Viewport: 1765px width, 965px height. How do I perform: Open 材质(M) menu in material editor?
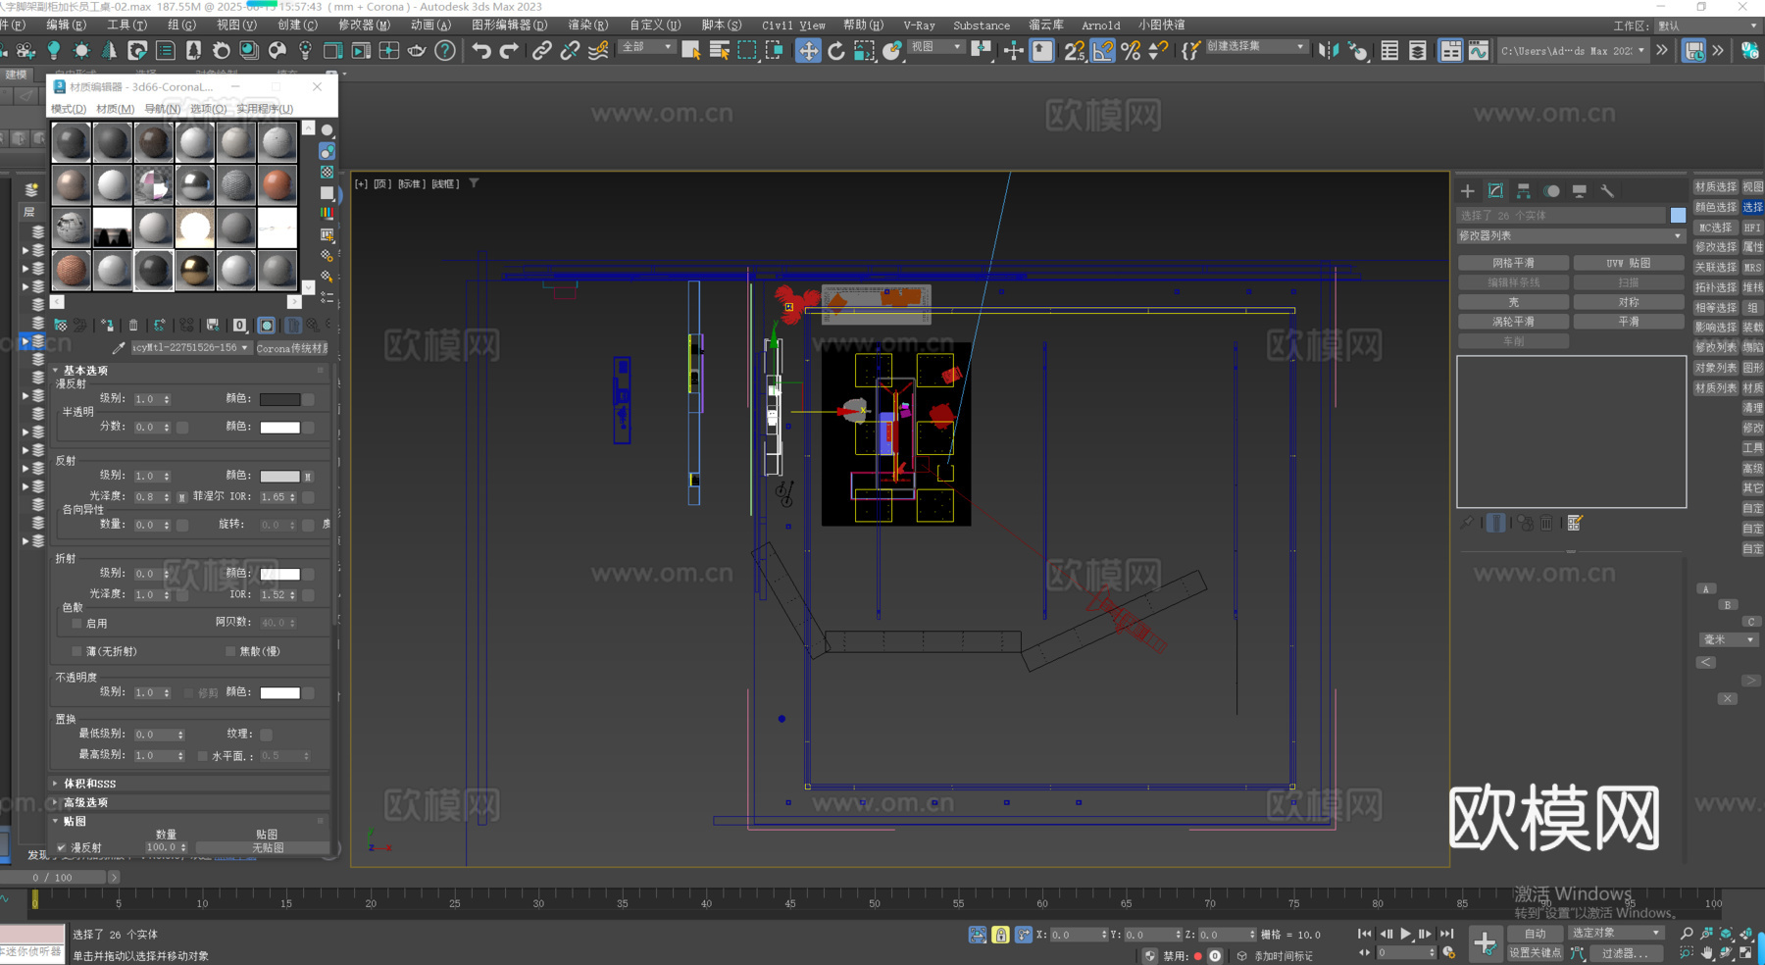click(x=115, y=109)
